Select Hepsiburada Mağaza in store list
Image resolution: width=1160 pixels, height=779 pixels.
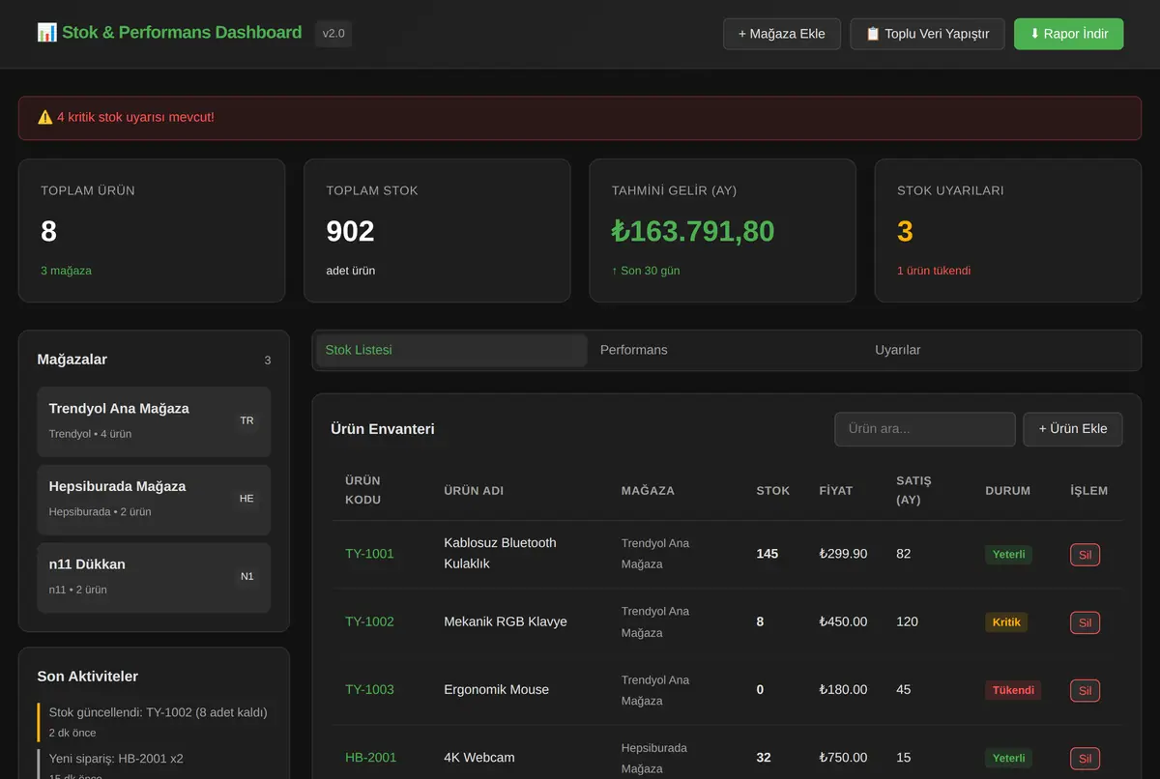click(x=154, y=499)
